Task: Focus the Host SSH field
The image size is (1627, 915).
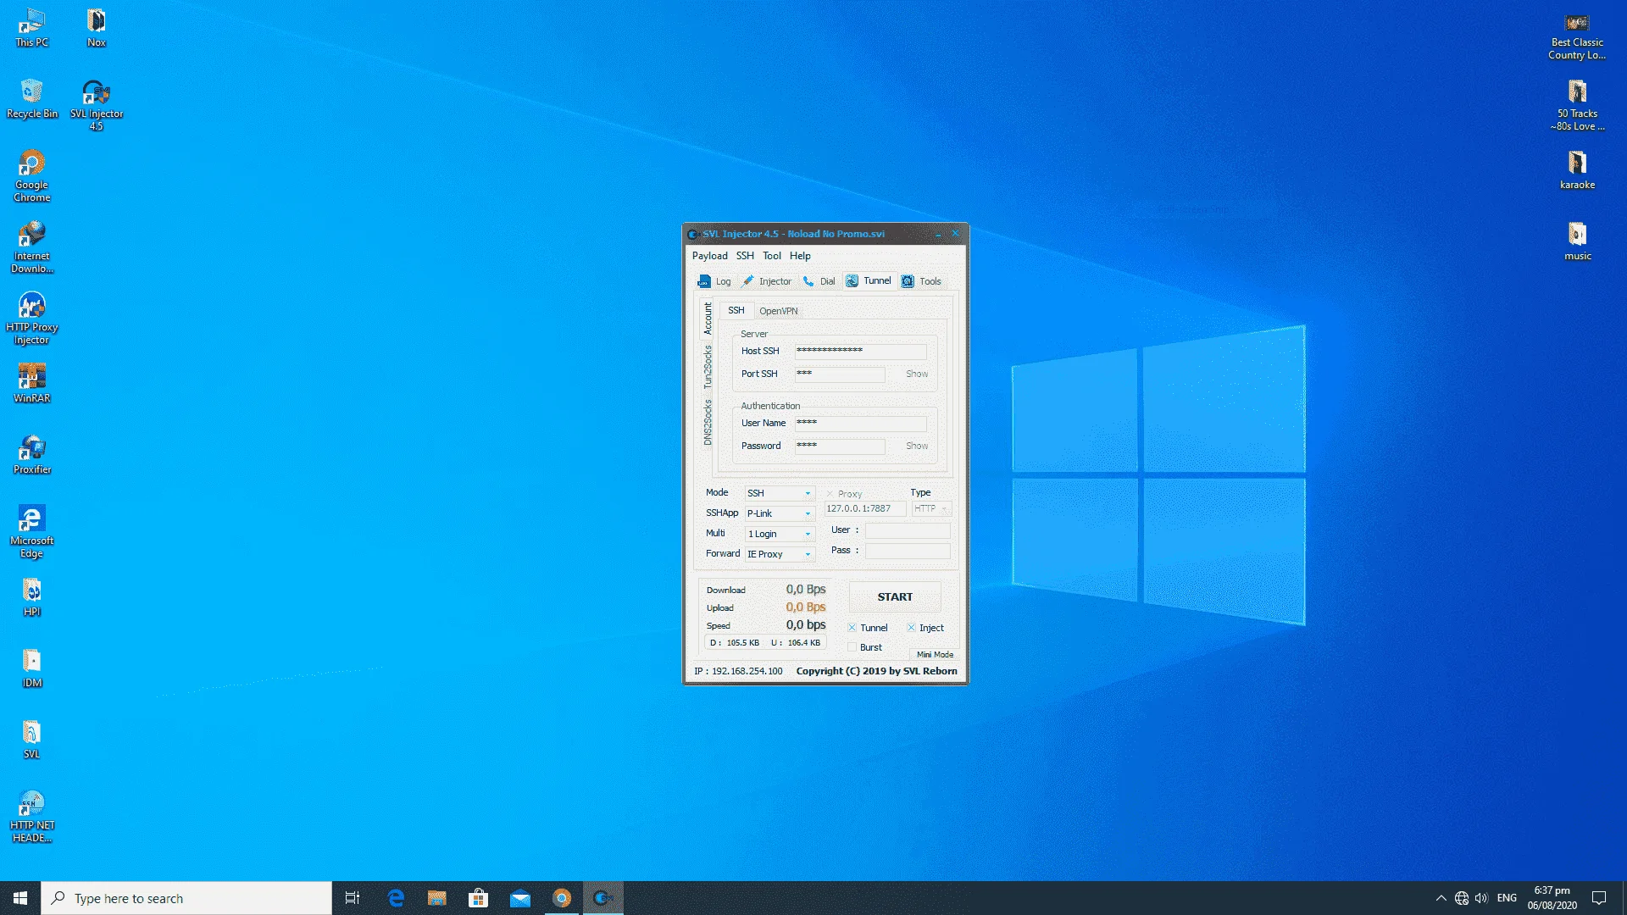Action: [860, 351]
